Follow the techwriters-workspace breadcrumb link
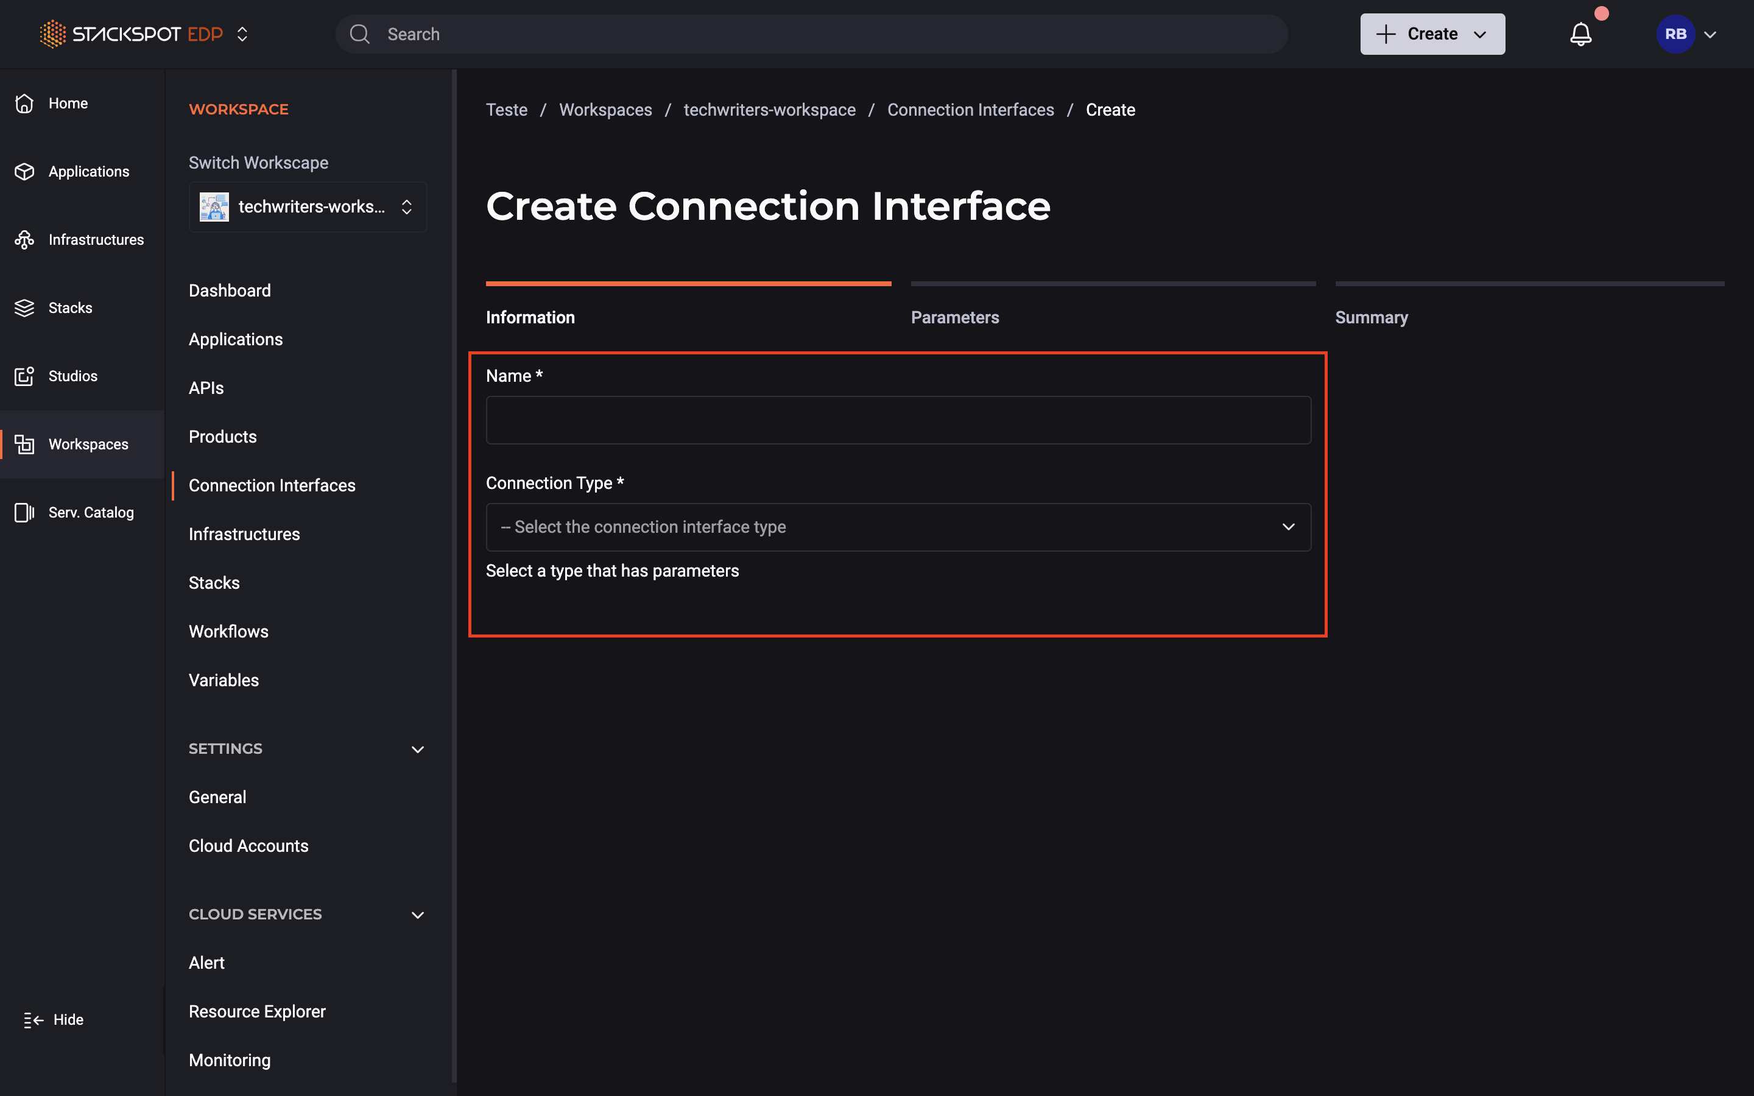 coord(769,110)
